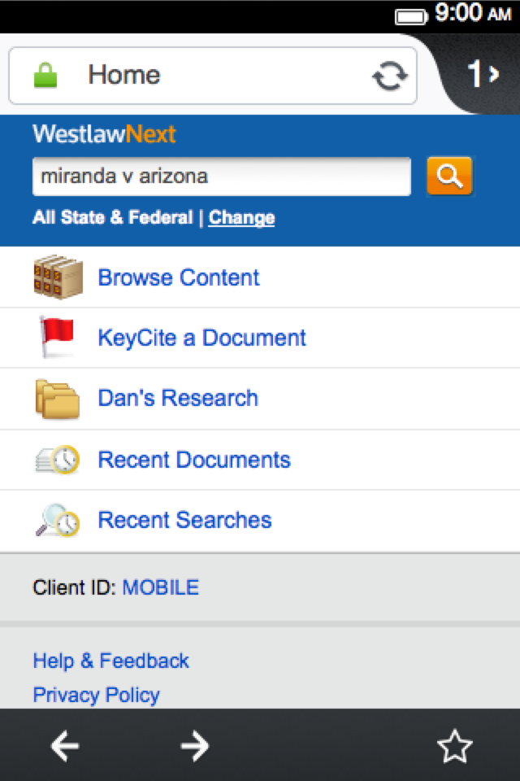Click the MOBILE client ID link
Screen dimensions: 520x781
click(160, 587)
